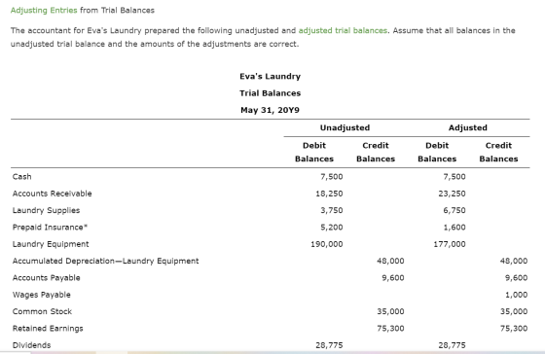Click the 'Prepaid Insurance*' row label
Viewport: 545px width, 354px height.
50,228
